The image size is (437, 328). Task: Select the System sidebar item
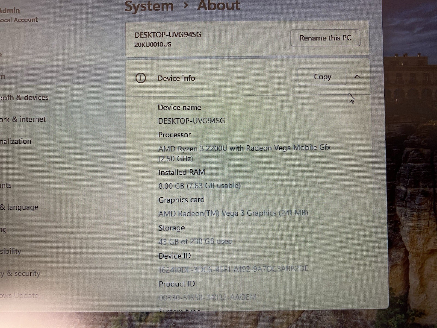pos(54,74)
